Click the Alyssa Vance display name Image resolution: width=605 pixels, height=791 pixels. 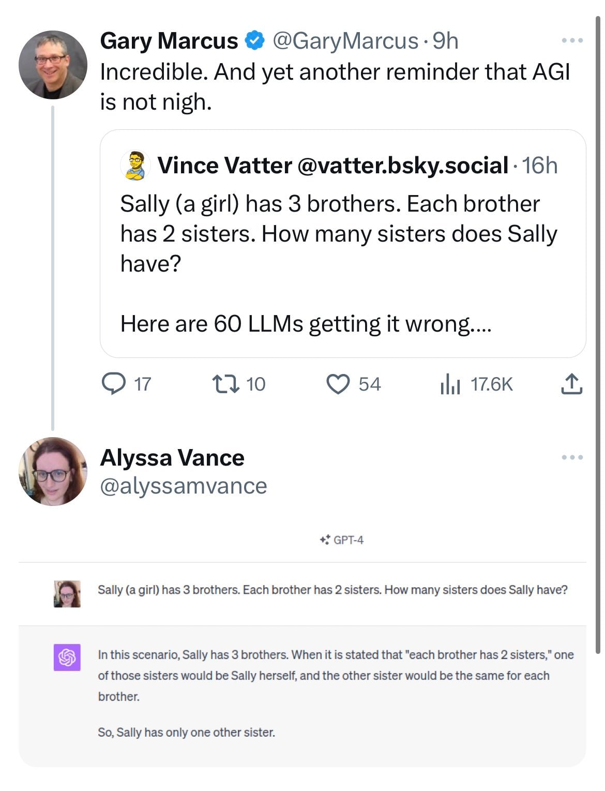point(172,457)
